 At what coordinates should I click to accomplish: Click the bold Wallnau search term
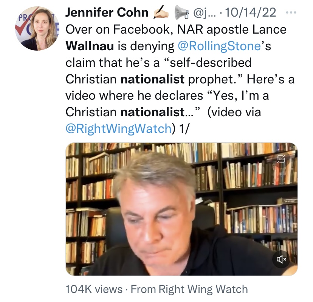click(x=90, y=46)
